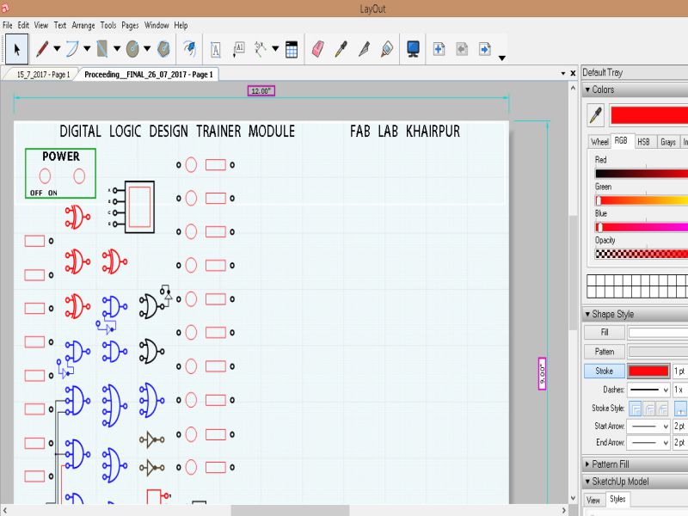Select the second Stroke Style corner icon
This screenshot has height=516, width=688.
(x=649, y=408)
